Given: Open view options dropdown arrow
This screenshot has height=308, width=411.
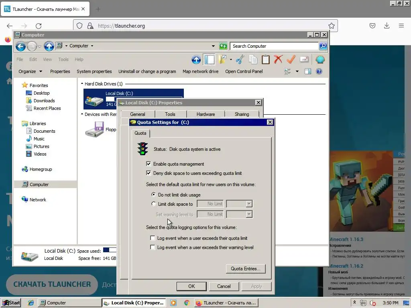Looking at the screenshot, I should coord(297,71).
